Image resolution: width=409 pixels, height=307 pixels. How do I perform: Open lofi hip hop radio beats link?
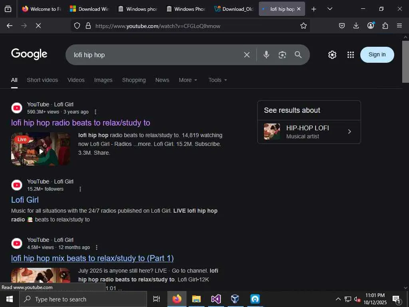pyautogui.click(x=81, y=123)
